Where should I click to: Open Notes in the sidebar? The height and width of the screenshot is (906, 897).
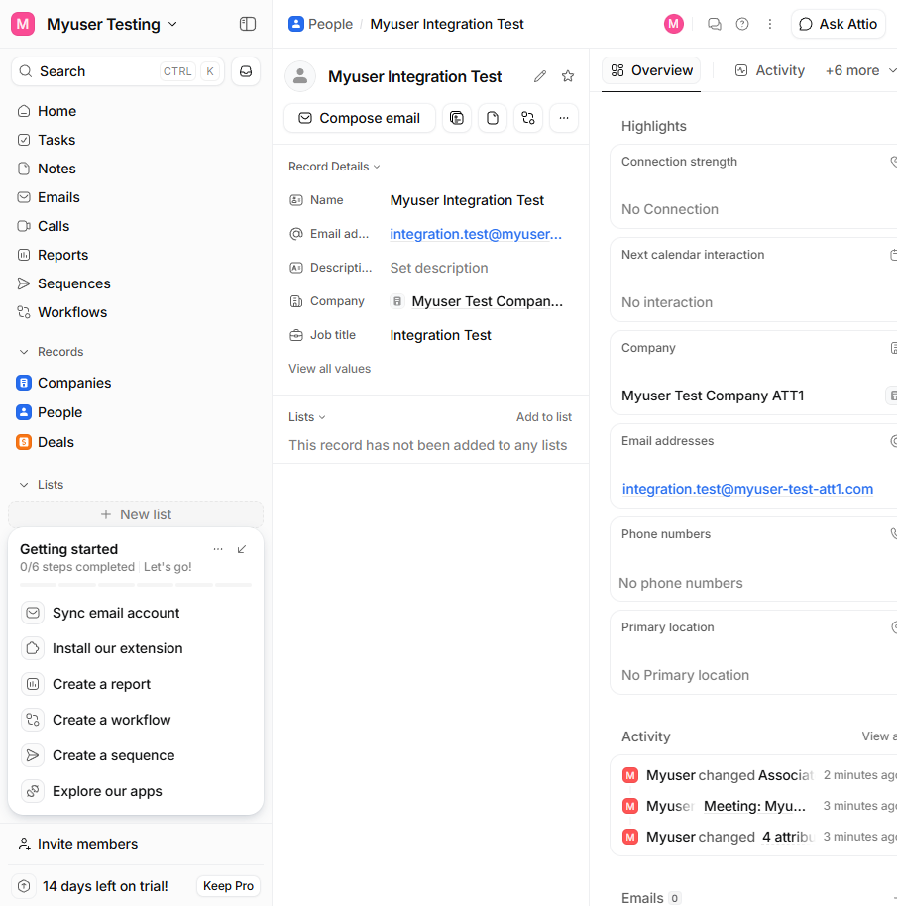point(136,169)
